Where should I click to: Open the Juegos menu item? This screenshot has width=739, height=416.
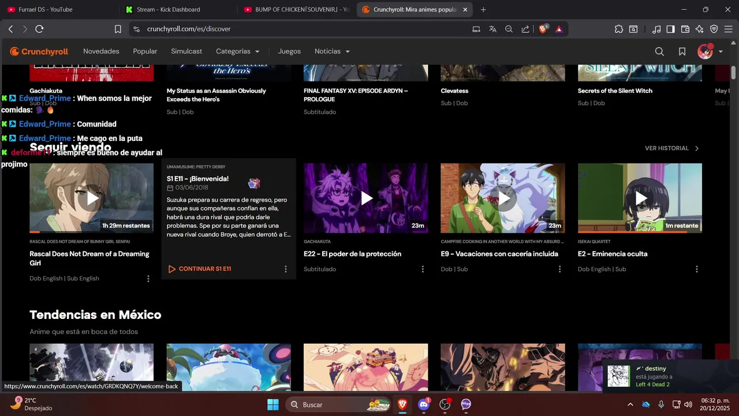pos(289,51)
